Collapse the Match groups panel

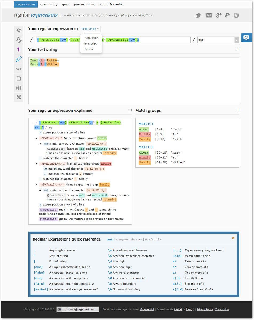pos(237,110)
